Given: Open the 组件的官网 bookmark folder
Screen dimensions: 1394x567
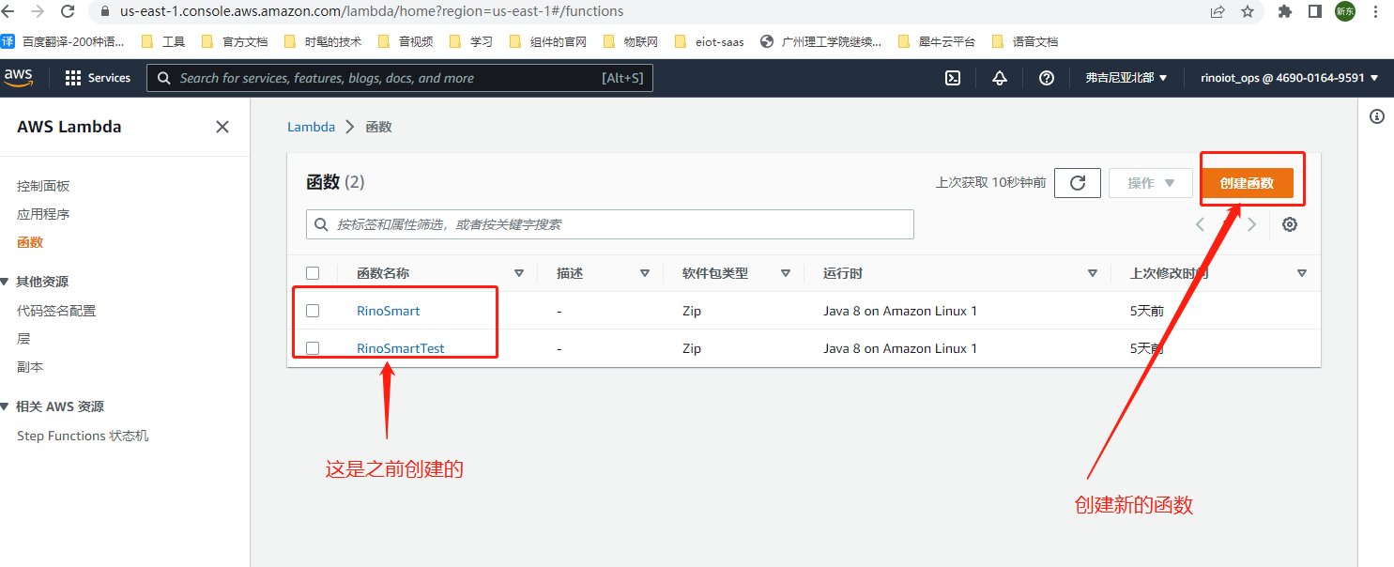Looking at the screenshot, I should [x=547, y=41].
